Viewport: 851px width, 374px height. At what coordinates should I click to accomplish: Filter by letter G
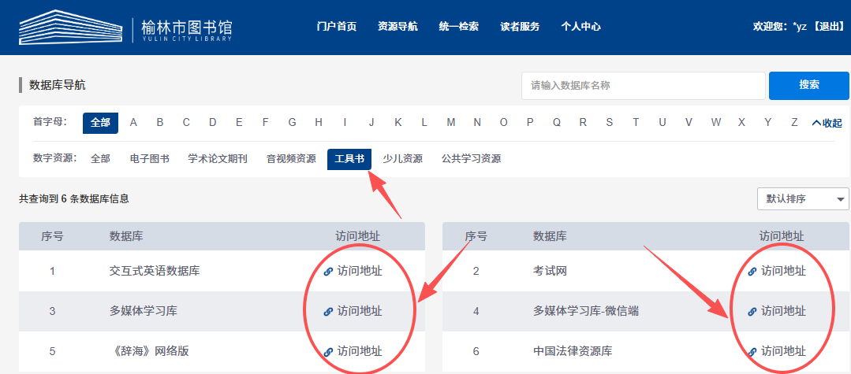[x=292, y=123]
